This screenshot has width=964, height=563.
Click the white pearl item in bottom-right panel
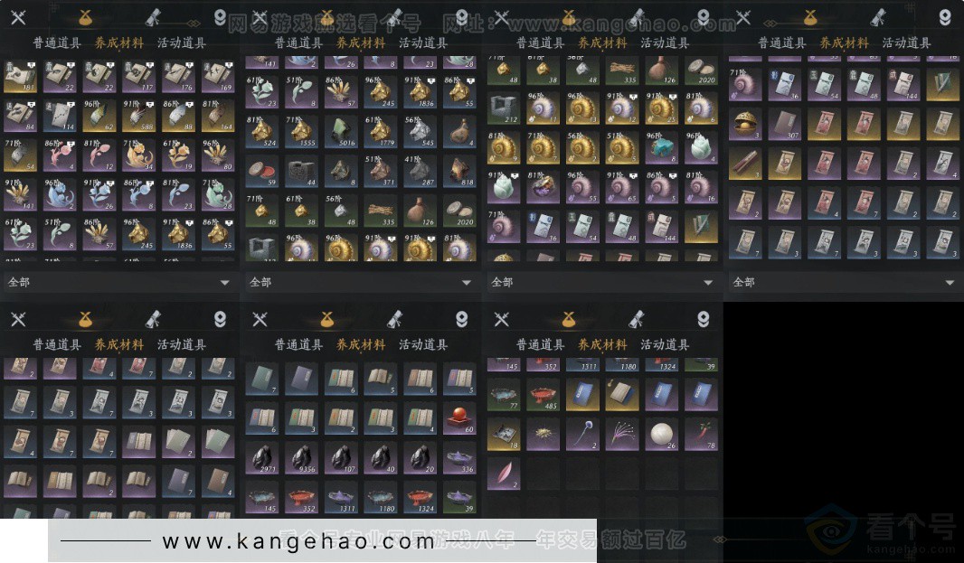pos(661,433)
